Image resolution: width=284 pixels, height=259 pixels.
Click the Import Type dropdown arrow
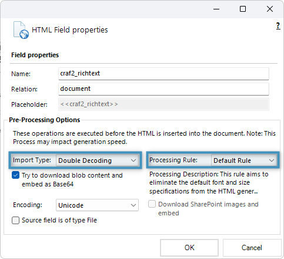pyautogui.click(x=133, y=160)
